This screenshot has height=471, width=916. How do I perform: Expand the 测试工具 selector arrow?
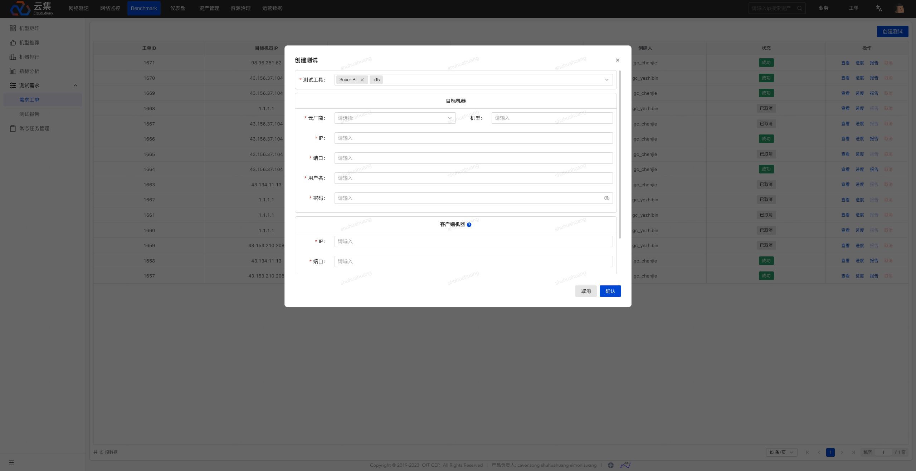[606, 80]
